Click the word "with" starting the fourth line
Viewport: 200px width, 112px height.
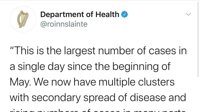point(18,98)
